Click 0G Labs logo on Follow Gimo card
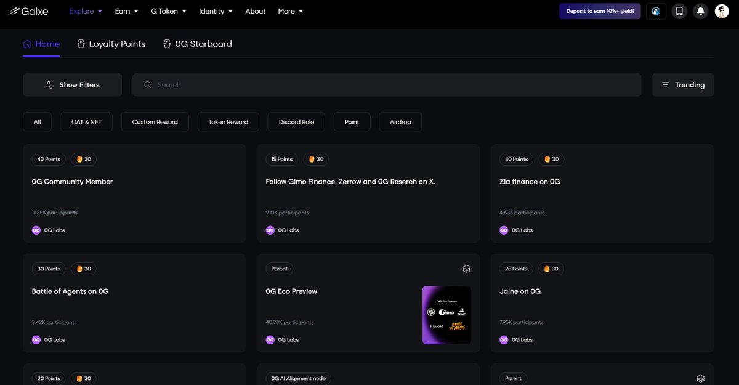 click(x=270, y=230)
